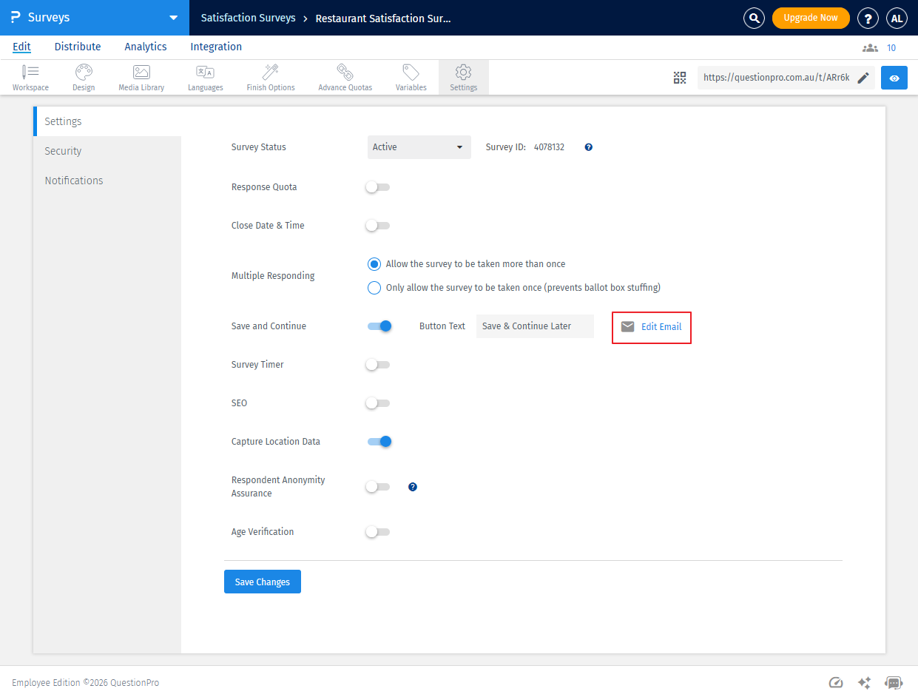Viewport: 918px width, 697px height.
Task: Switch to the Analytics tab
Action: pyautogui.click(x=145, y=47)
